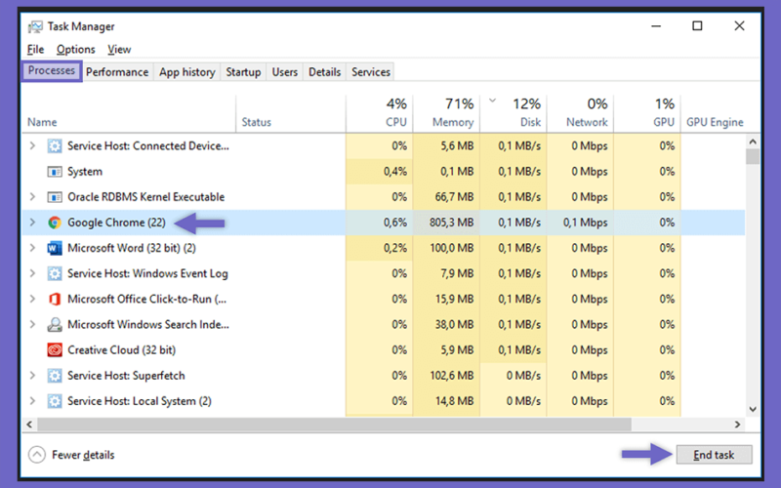The height and width of the screenshot is (488, 781).
Task: Sort by the Status column header
Action: pyautogui.click(x=290, y=113)
